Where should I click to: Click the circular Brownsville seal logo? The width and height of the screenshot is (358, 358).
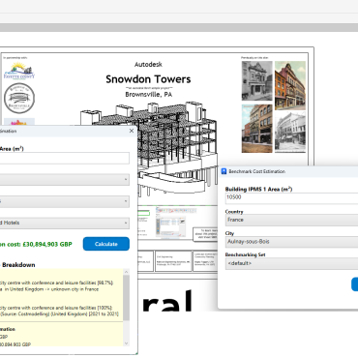19,98
